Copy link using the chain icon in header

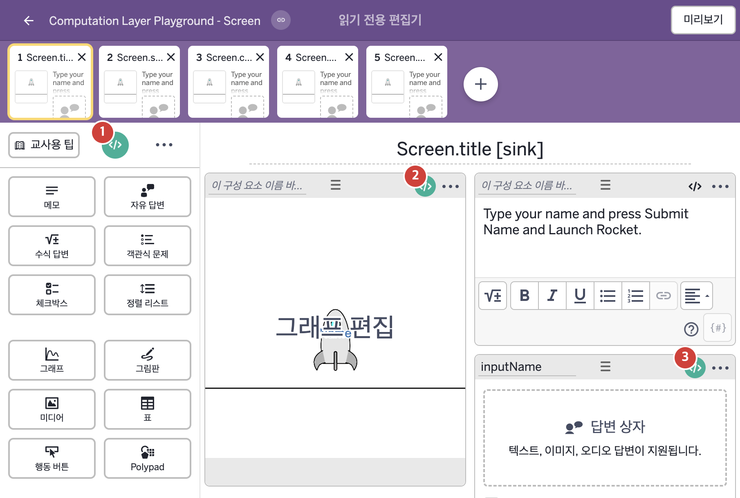click(x=281, y=20)
